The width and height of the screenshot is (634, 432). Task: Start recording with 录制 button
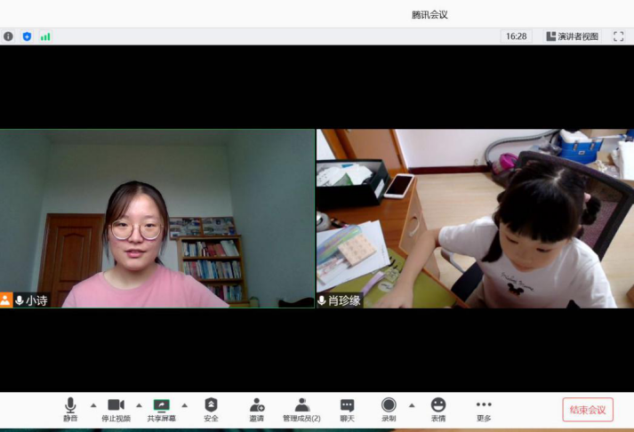(x=389, y=409)
